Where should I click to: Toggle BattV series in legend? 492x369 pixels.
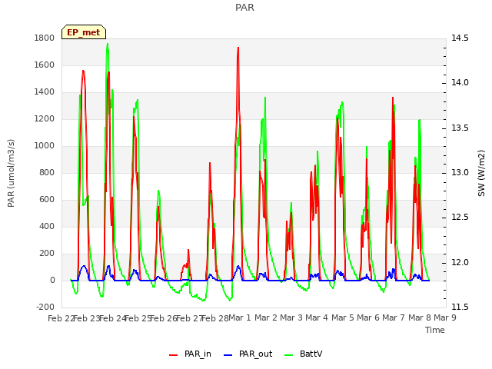[x=303, y=354]
